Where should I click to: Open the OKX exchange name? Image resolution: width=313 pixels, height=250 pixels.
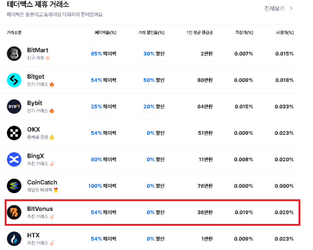point(34,129)
